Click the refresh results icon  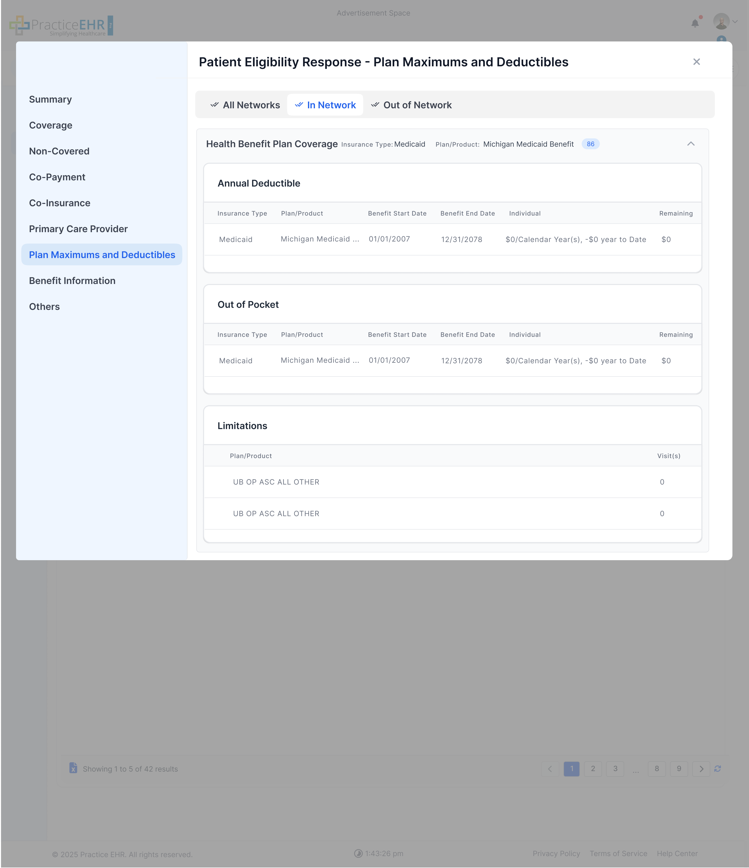click(718, 769)
